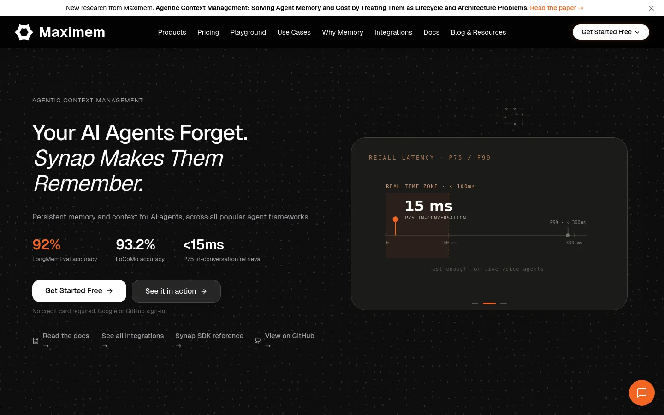Screen dimensions: 664x415
Task: Click 'No credit card required' note
Action: tap(99, 311)
